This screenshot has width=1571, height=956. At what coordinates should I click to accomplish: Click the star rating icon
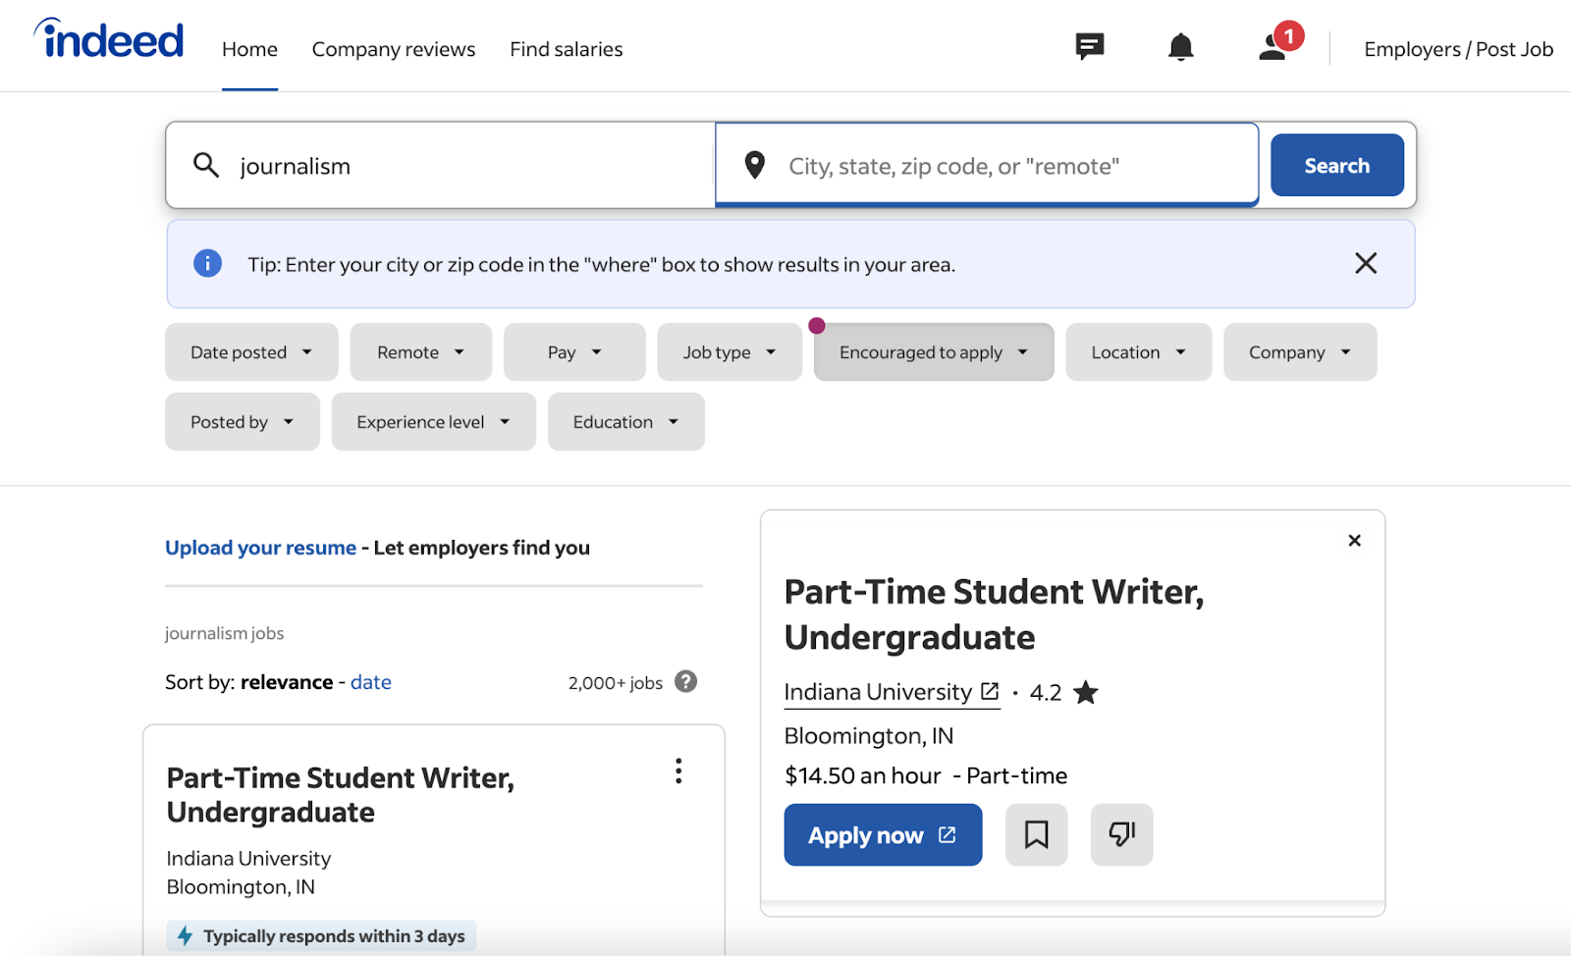(1085, 693)
